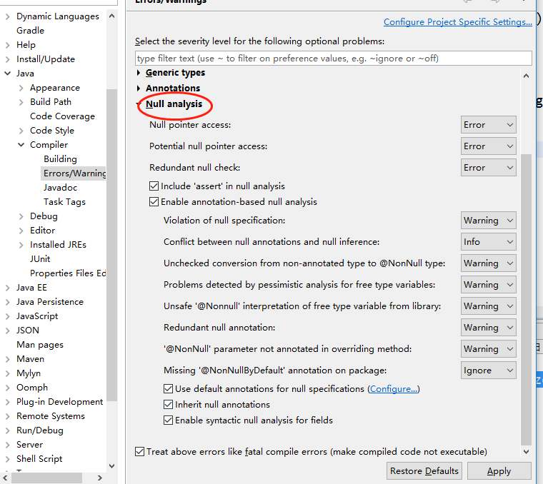Image resolution: width=543 pixels, height=484 pixels.
Task: Select Task Tags under Compiler
Action: click(64, 202)
